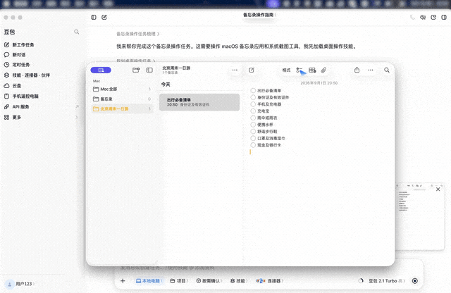This screenshot has width=451, height=293.
Task: Click the share window icon in Doubao header
Action: point(433,17)
